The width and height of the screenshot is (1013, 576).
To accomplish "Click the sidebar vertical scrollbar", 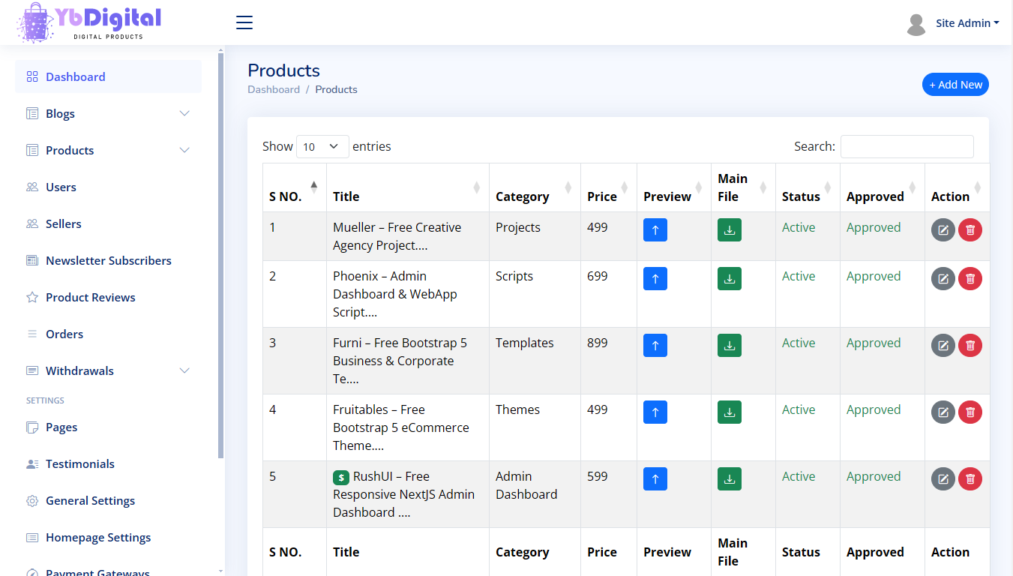I will click(x=220, y=255).
